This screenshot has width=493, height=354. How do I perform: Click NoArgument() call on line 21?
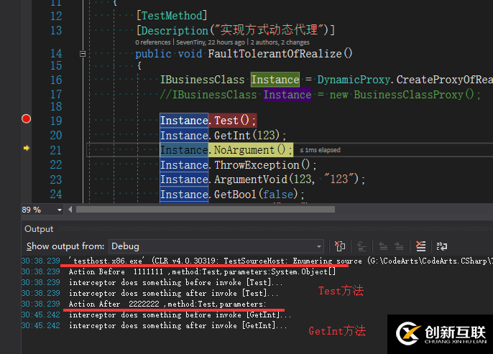pyautogui.click(x=249, y=150)
